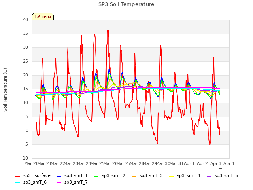This screenshot has width=253, height=190.
Task: Click the Mar 20 x-axis tick label
Action: tap(31, 163)
